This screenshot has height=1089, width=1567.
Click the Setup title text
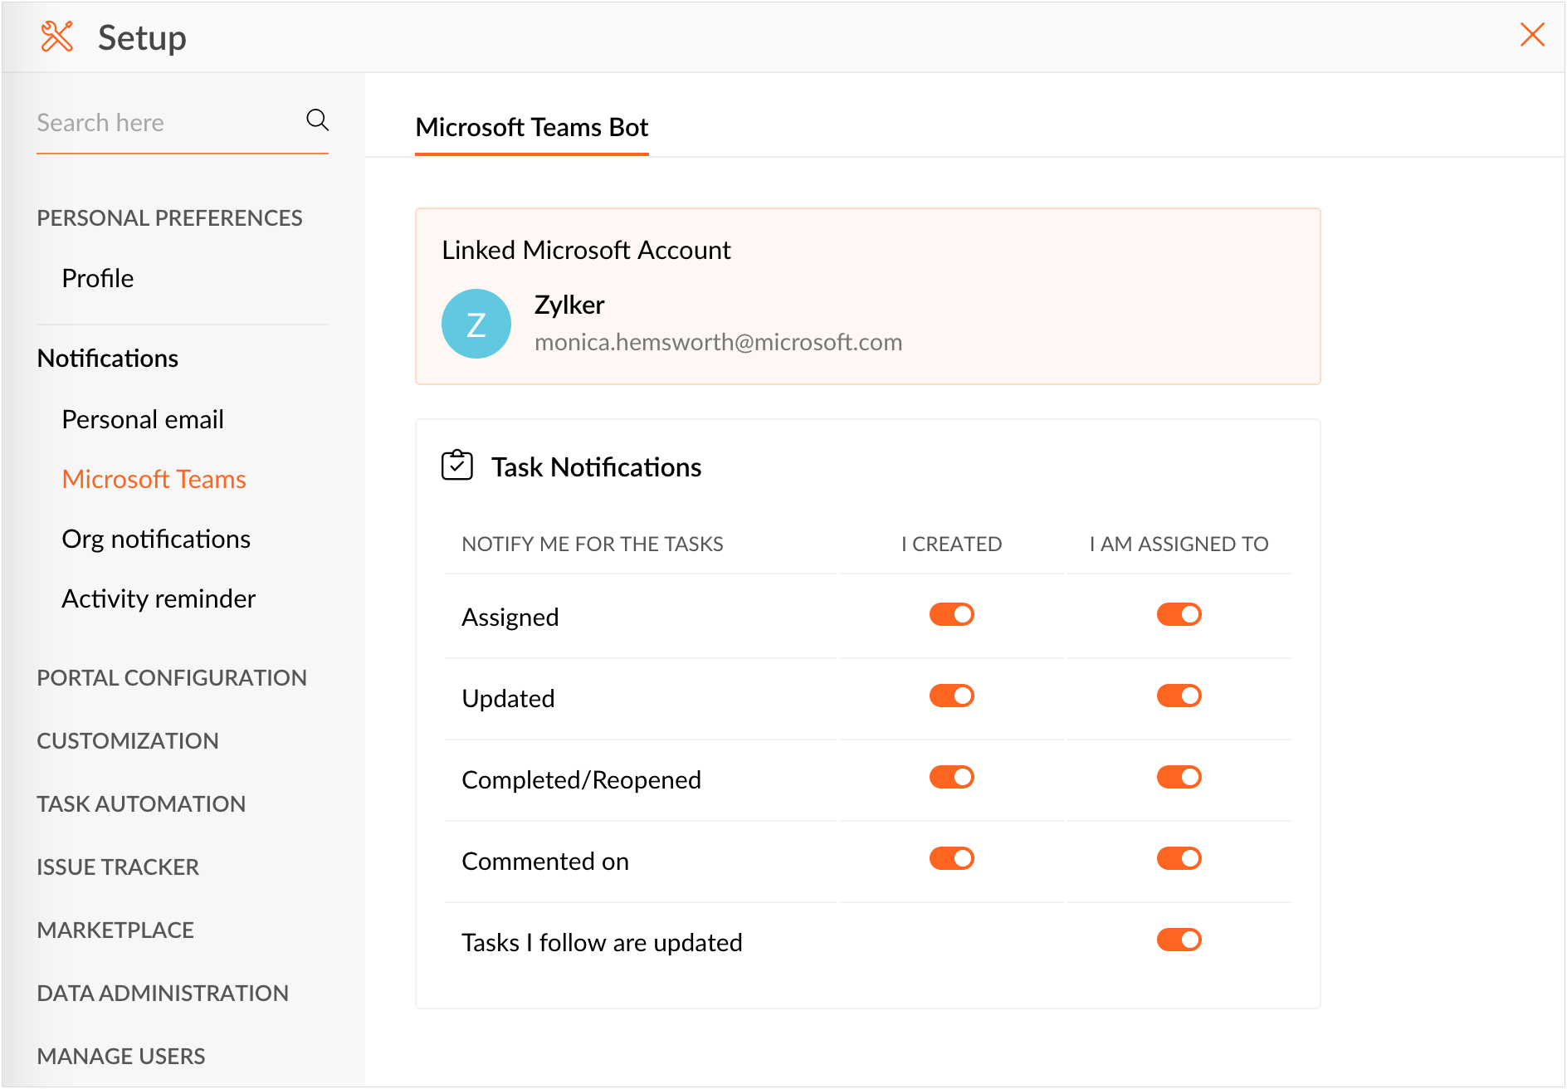click(x=142, y=37)
